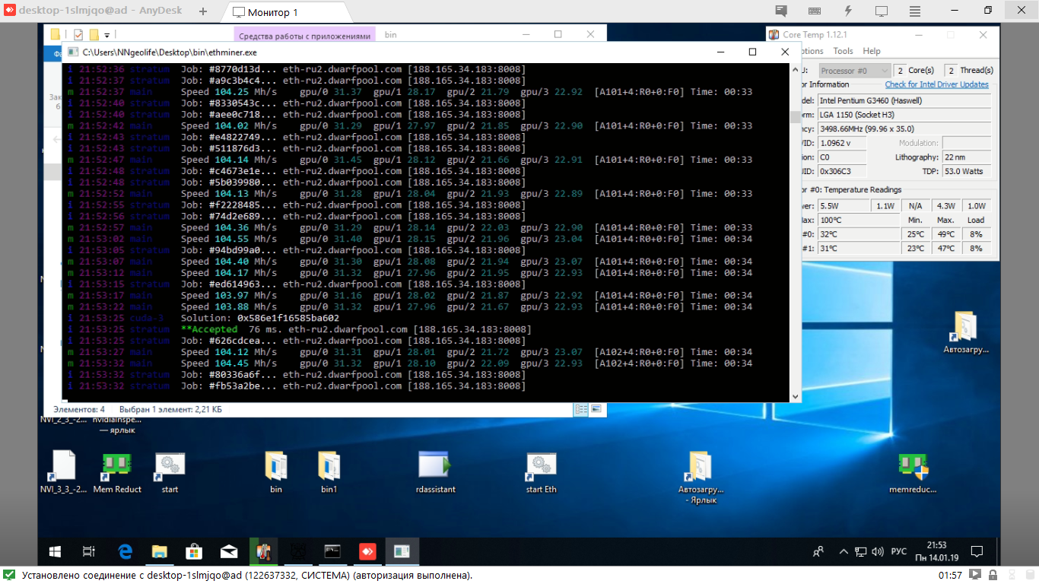Image resolution: width=1039 pixels, height=584 pixels.
Task: Select the start batch shortcut on the desktop
Action: point(170,472)
